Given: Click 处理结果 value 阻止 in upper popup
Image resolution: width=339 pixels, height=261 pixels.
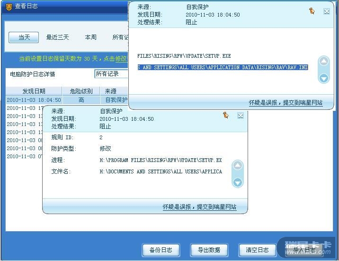Looking at the screenshot, I should click(191, 22).
